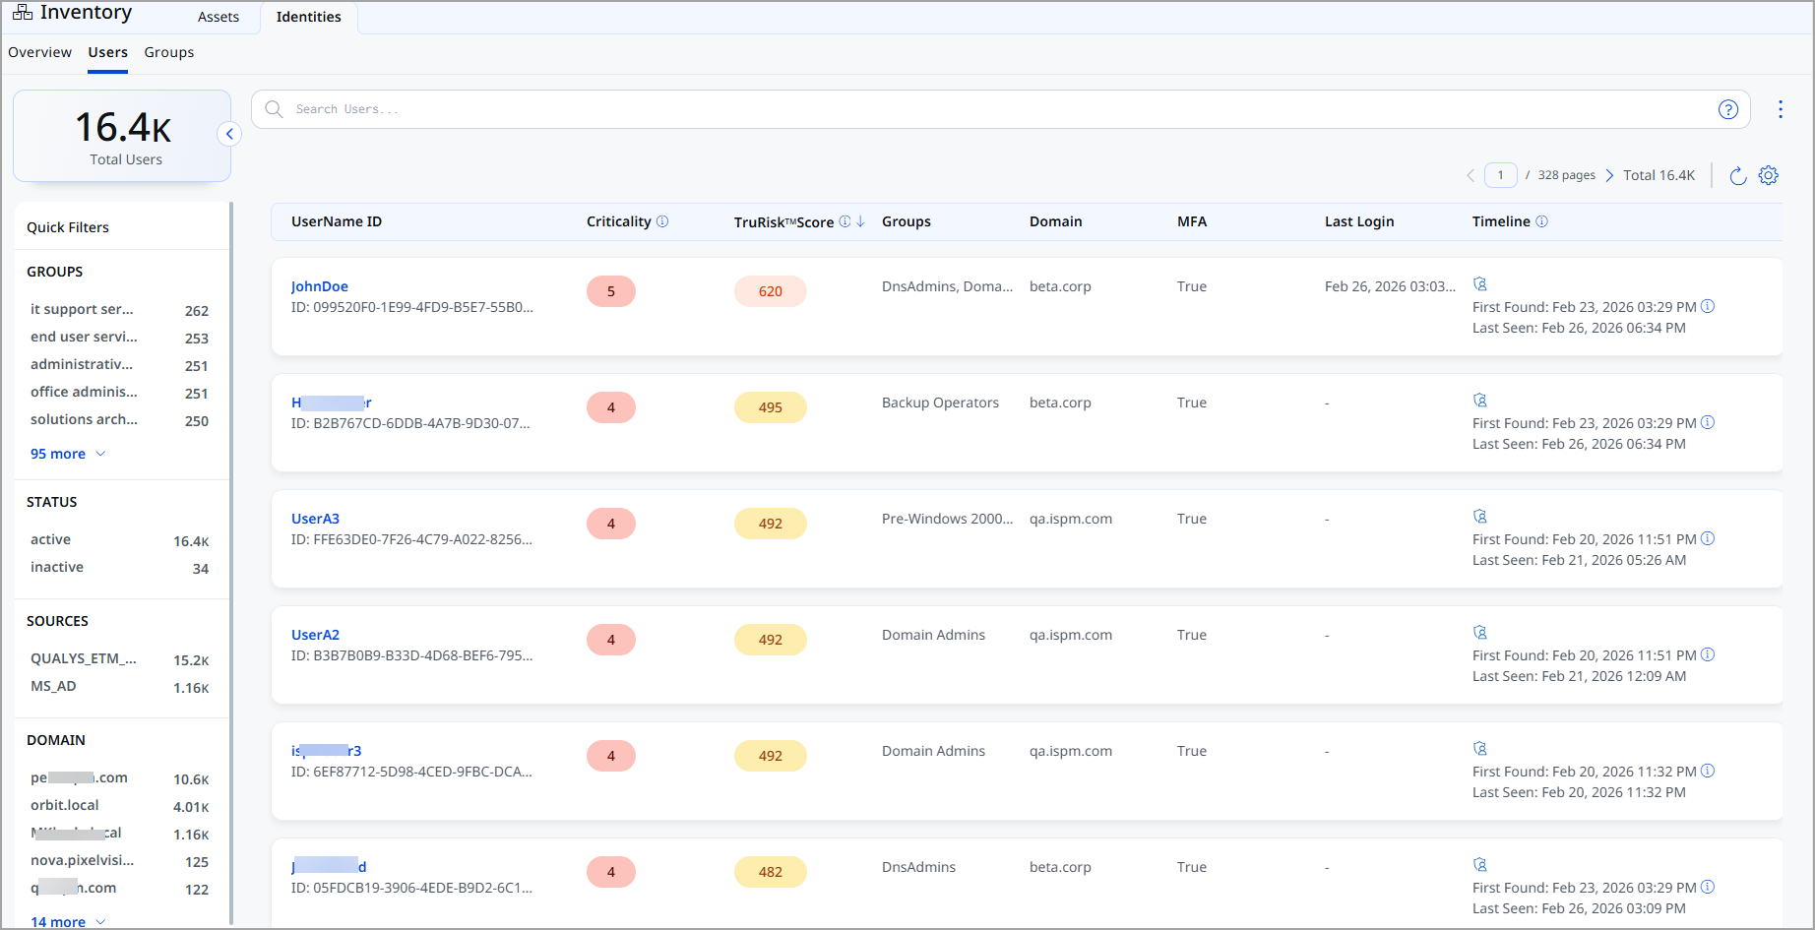The image size is (1815, 930).
Task: Click the Criticality column info icon
Action: point(662,221)
